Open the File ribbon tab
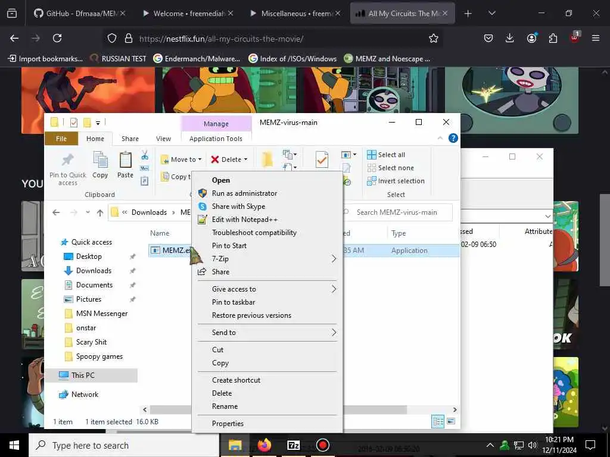The width and height of the screenshot is (610, 457). click(61, 139)
